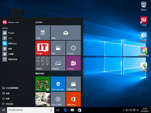Toggle the Task View taskbar button
Screen dimensions: 151x113
pyautogui.click(x=58, y=110)
